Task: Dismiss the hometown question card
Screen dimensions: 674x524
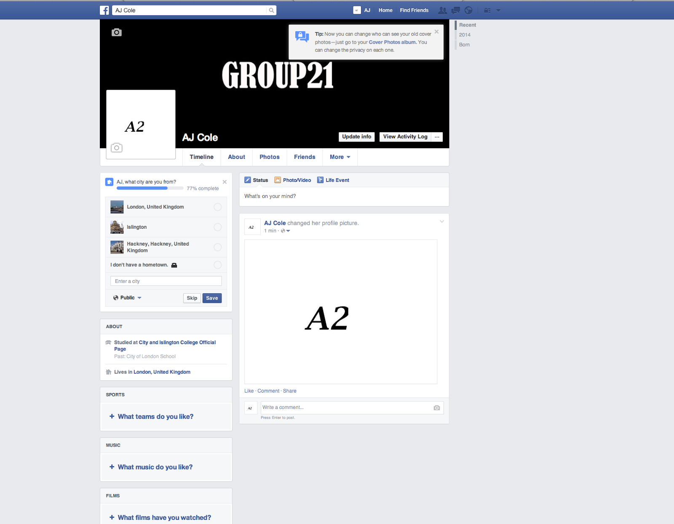Action: coord(225,182)
